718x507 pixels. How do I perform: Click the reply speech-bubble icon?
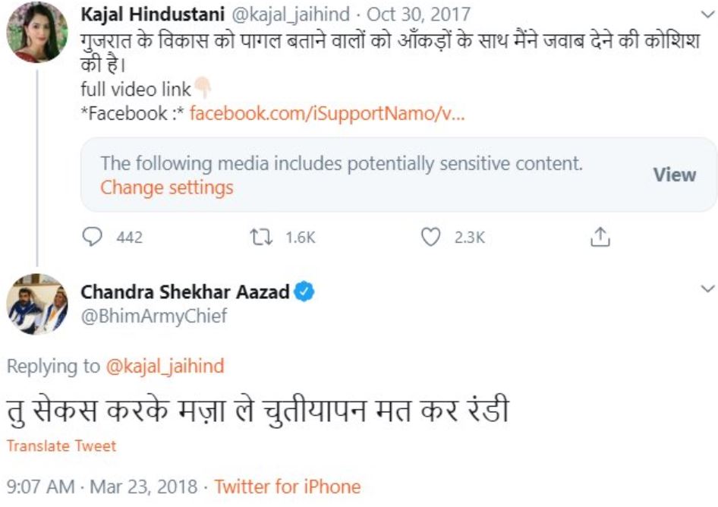pos(92,238)
